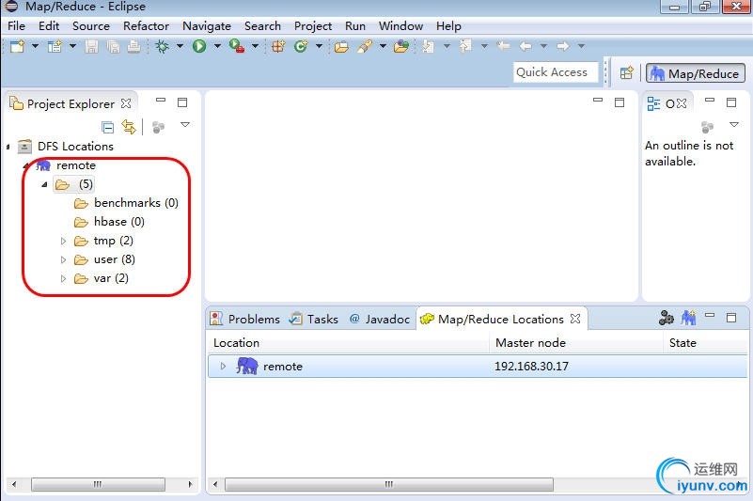Select the Outline view tab
This screenshot has width=753, height=501.
click(667, 103)
